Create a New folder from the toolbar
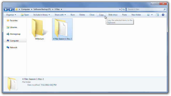 [x=136, y=15]
